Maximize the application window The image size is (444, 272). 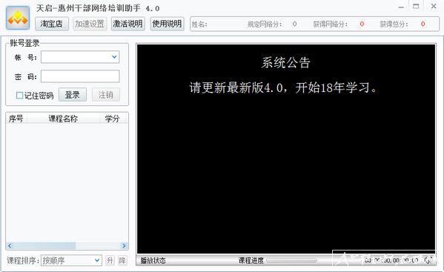[x=416, y=6]
